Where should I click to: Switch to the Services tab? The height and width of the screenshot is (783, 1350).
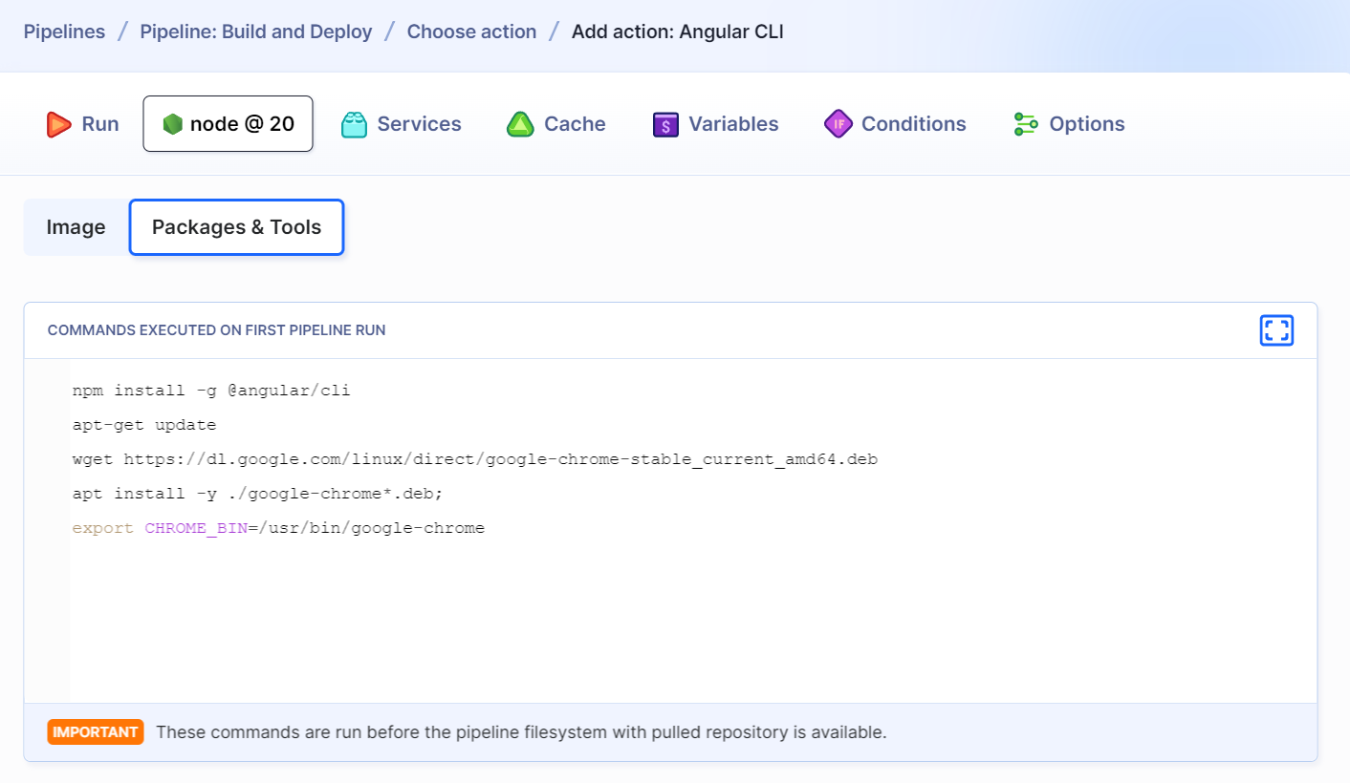(x=402, y=124)
